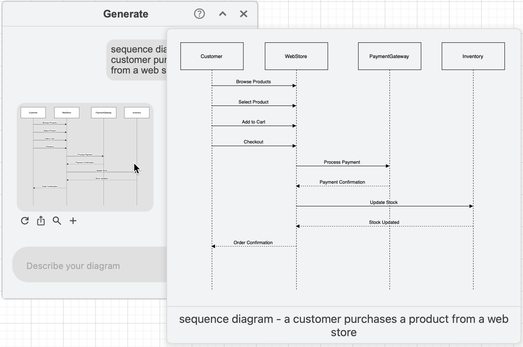Select the Inventory lifeline box
The height and width of the screenshot is (347, 523).
473,56
